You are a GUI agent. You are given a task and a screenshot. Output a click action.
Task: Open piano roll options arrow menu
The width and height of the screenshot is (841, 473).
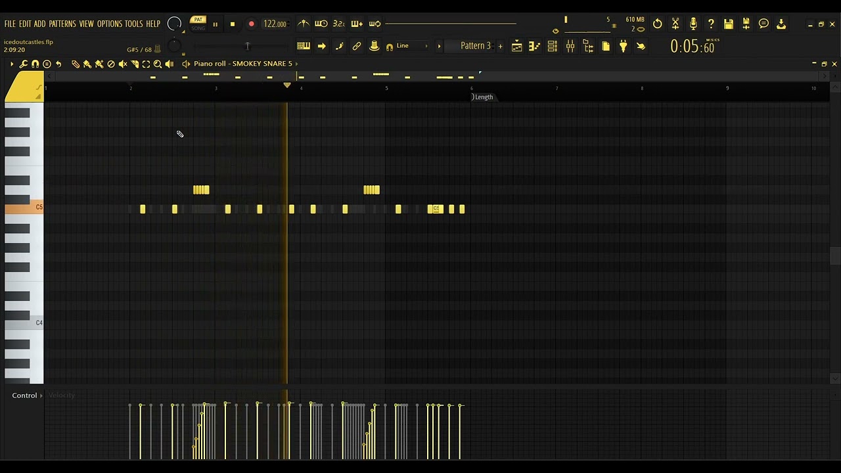pyautogui.click(x=11, y=64)
